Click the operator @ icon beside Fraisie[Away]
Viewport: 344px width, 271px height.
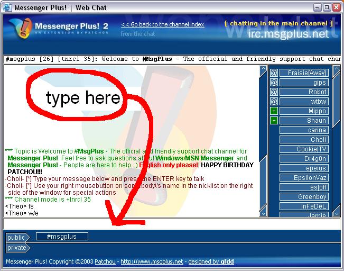pyautogui.click(x=274, y=73)
